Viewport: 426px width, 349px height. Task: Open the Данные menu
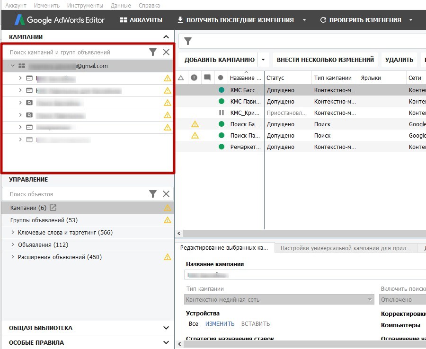click(121, 5)
